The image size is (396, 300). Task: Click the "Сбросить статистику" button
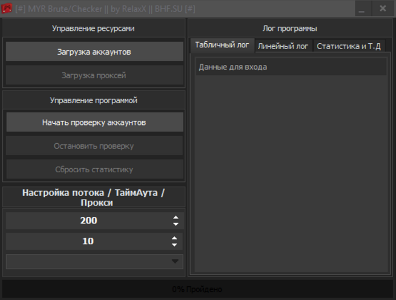(x=94, y=169)
